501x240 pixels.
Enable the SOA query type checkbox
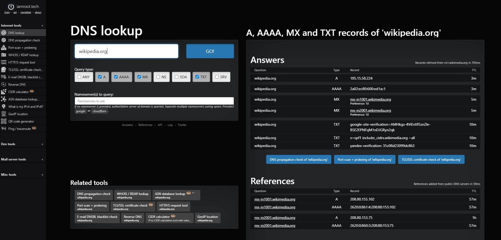click(176, 77)
